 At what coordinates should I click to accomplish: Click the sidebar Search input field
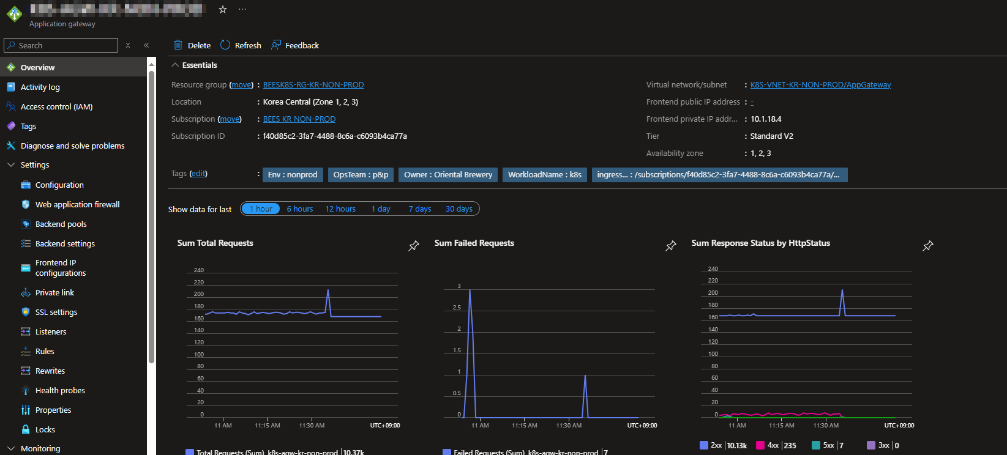point(61,45)
